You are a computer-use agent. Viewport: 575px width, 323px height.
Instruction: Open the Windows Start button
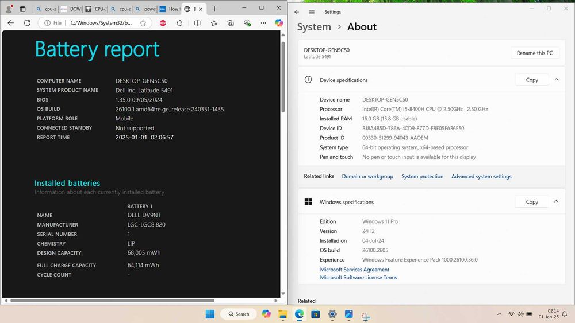tap(210, 314)
